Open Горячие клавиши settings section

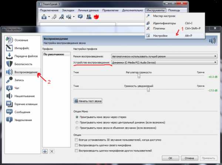click(x=23, y=104)
